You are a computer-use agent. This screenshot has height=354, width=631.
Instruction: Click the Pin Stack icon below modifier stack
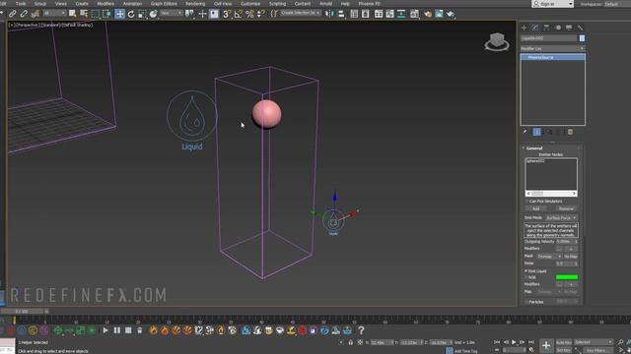[525, 132]
